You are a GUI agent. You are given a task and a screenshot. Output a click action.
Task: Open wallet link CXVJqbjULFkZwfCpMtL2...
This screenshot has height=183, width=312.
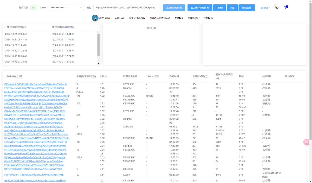35,84
